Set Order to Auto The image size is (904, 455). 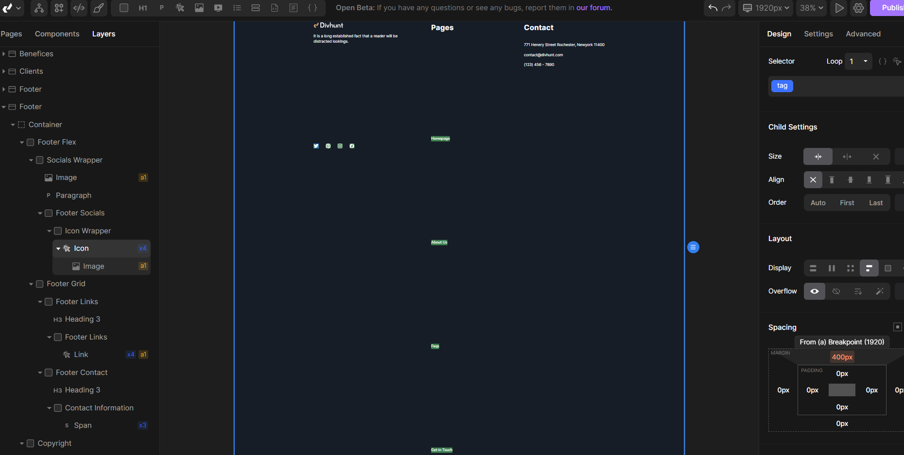pos(818,203)
